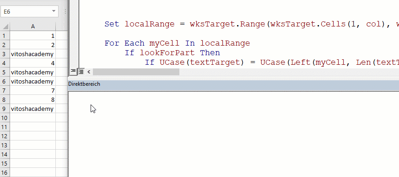Viewport: 399px width, 177px height.
Task: Click the 'If UCase(textTarget)' code line
Action: (272, 62)
